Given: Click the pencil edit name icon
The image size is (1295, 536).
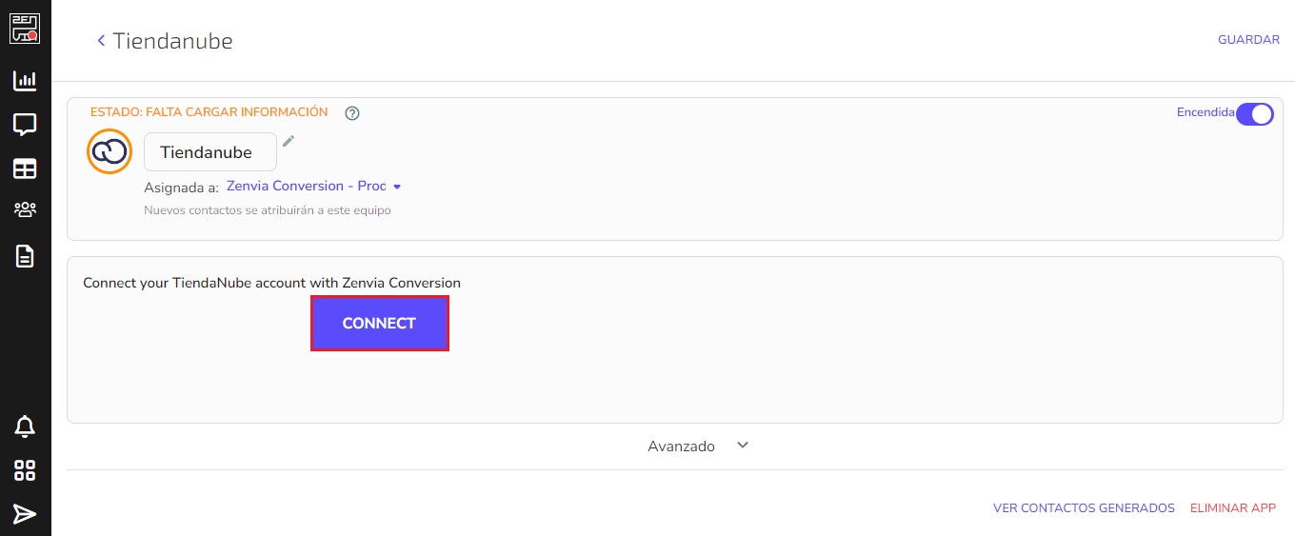Looking at the screenshot, I should (289, 141).
